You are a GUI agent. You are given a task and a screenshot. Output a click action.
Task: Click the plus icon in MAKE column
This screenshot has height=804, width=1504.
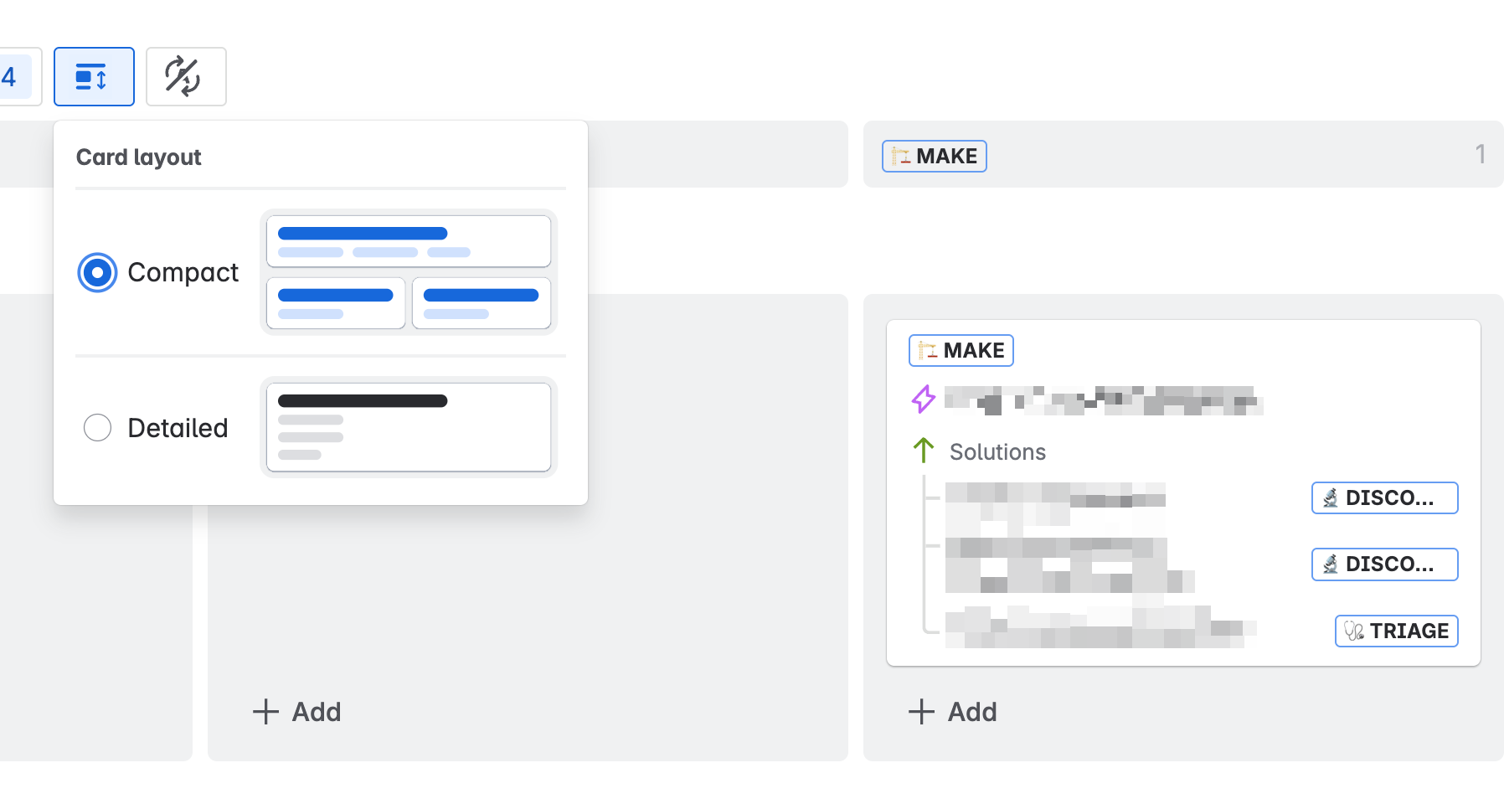(922, 712)
